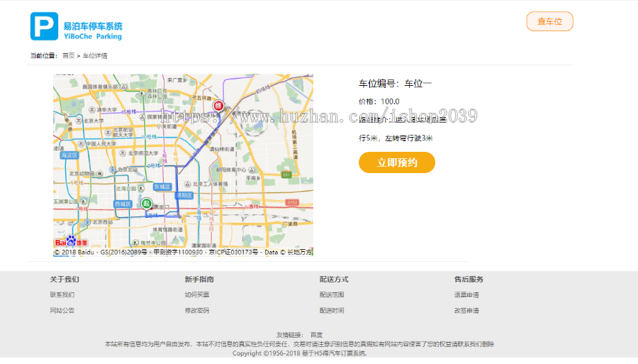Viewport: 638px width, 364px height.
Task: Click the 北京西站 station marker on the map
Action: pos(87,222)
